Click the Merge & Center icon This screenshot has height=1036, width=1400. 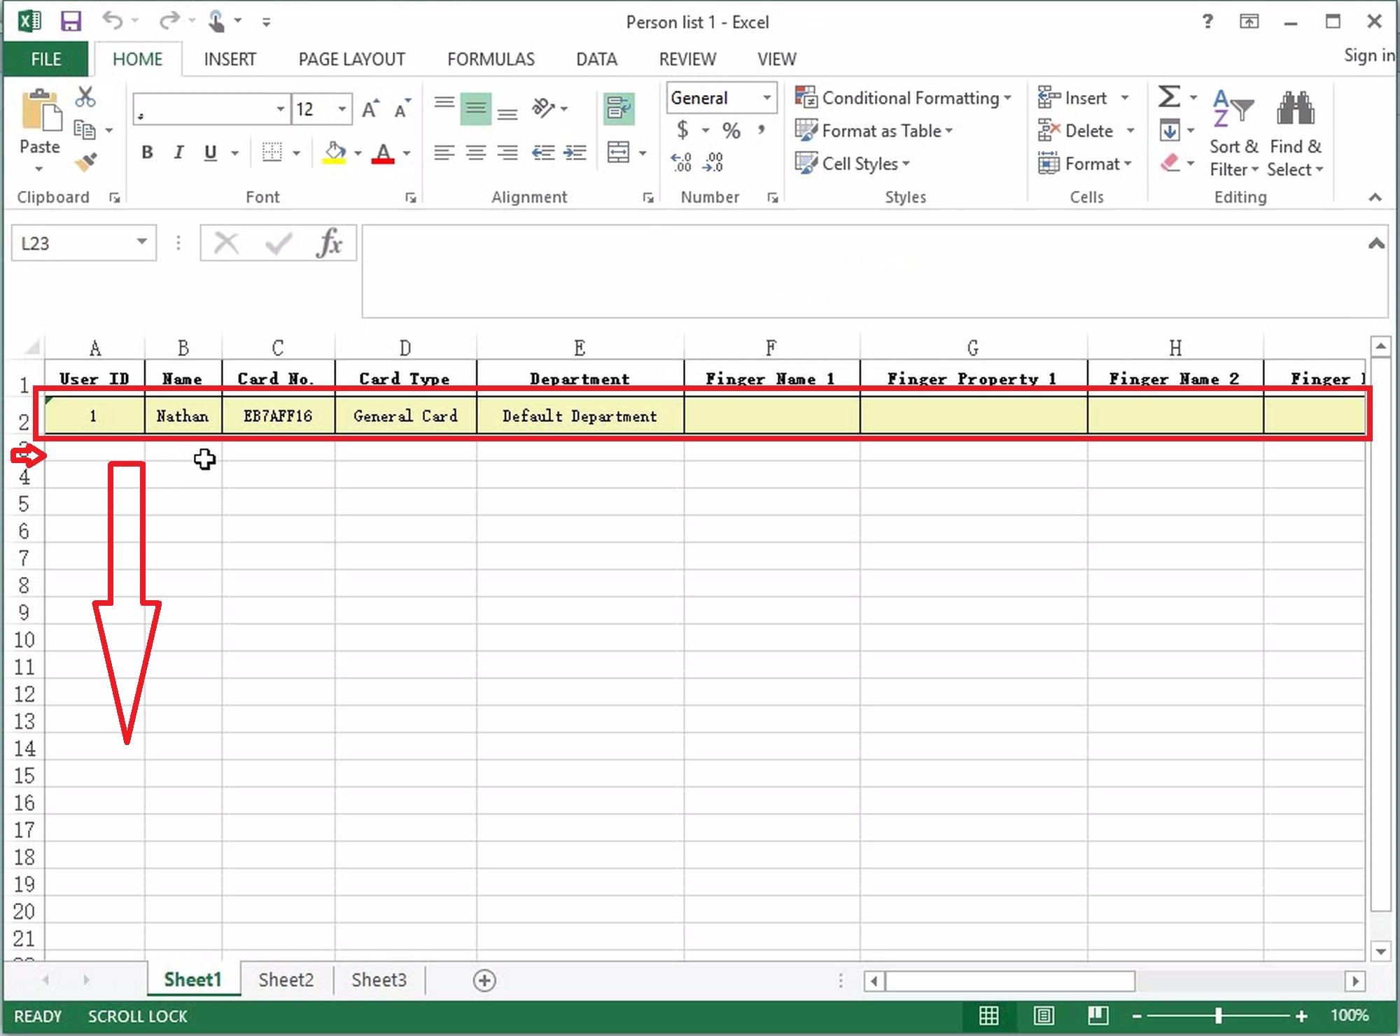[619, 152]
